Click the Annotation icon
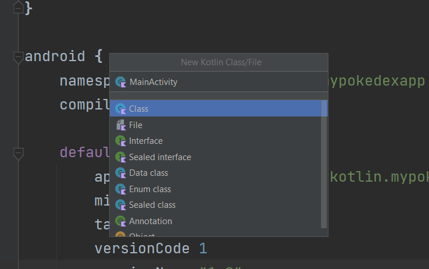The image size is (429, 269). tap(121, 221)
